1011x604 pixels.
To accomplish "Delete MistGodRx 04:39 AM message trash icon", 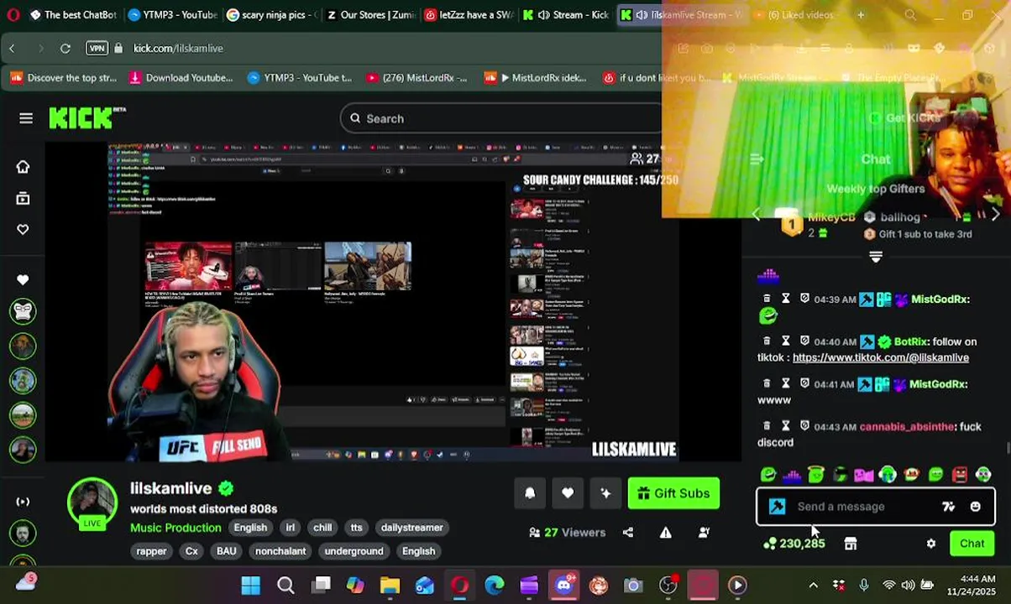I will tap(767, 299).
